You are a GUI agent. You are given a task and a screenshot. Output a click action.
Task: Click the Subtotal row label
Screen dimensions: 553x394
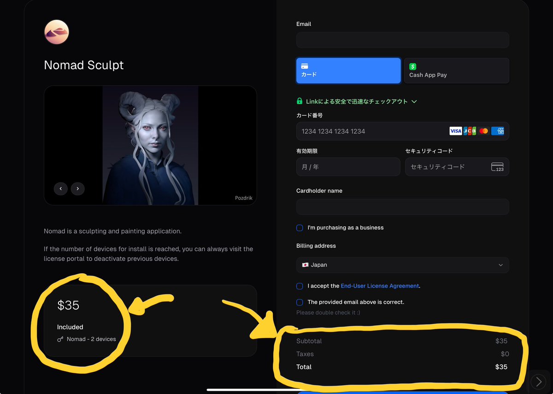point(309,341)
